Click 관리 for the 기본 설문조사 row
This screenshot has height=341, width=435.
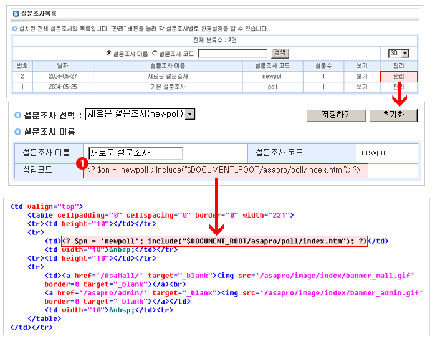point(398,87)
